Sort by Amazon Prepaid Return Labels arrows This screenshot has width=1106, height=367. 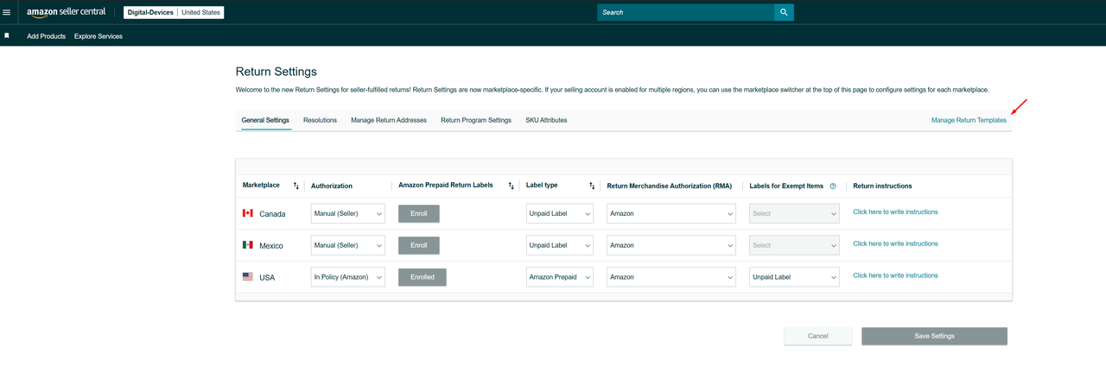[x=511, y=186]
